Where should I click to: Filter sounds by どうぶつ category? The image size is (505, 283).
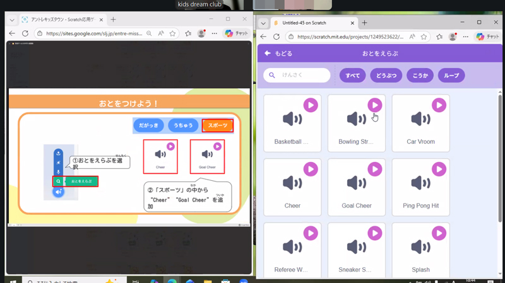pyautogui.click(x=386, y=76)
